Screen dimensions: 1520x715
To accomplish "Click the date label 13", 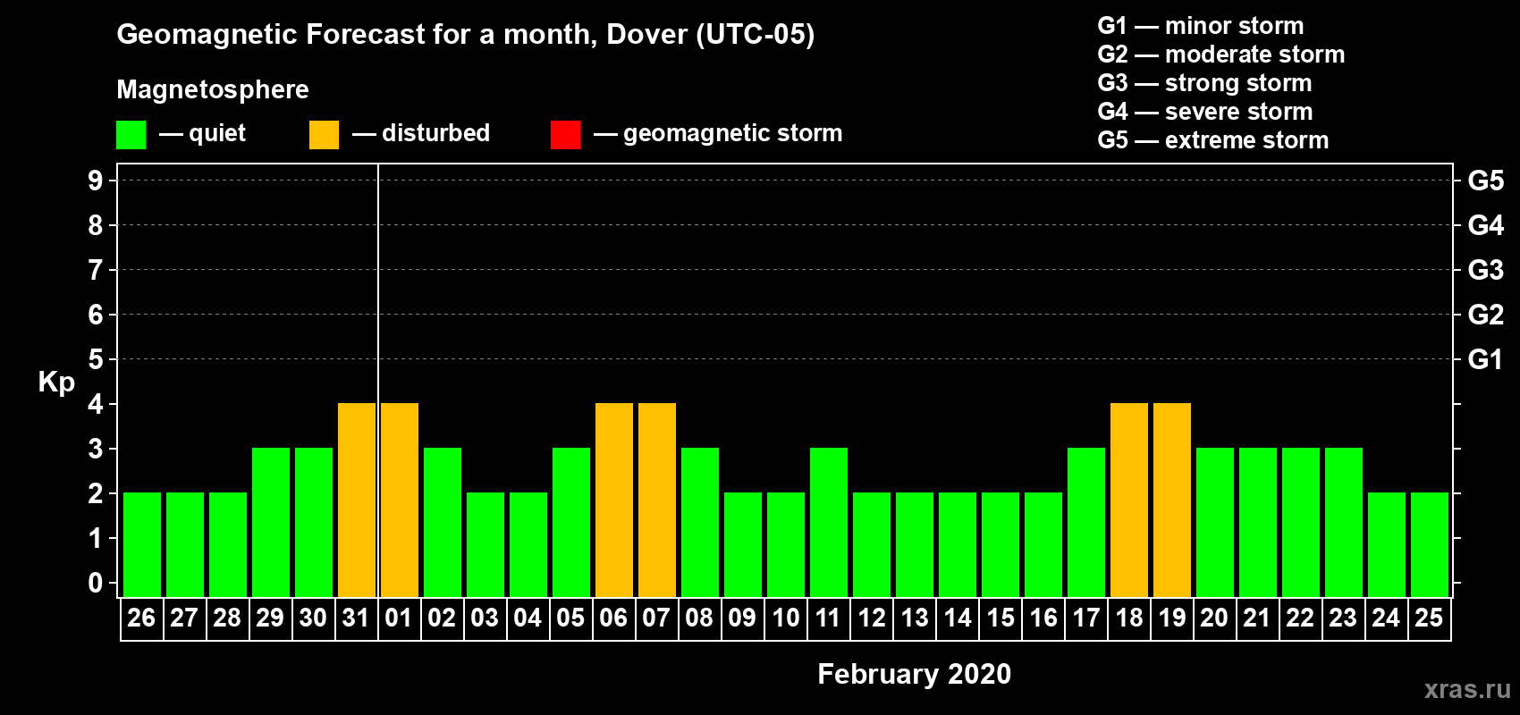I will point(914,618).
